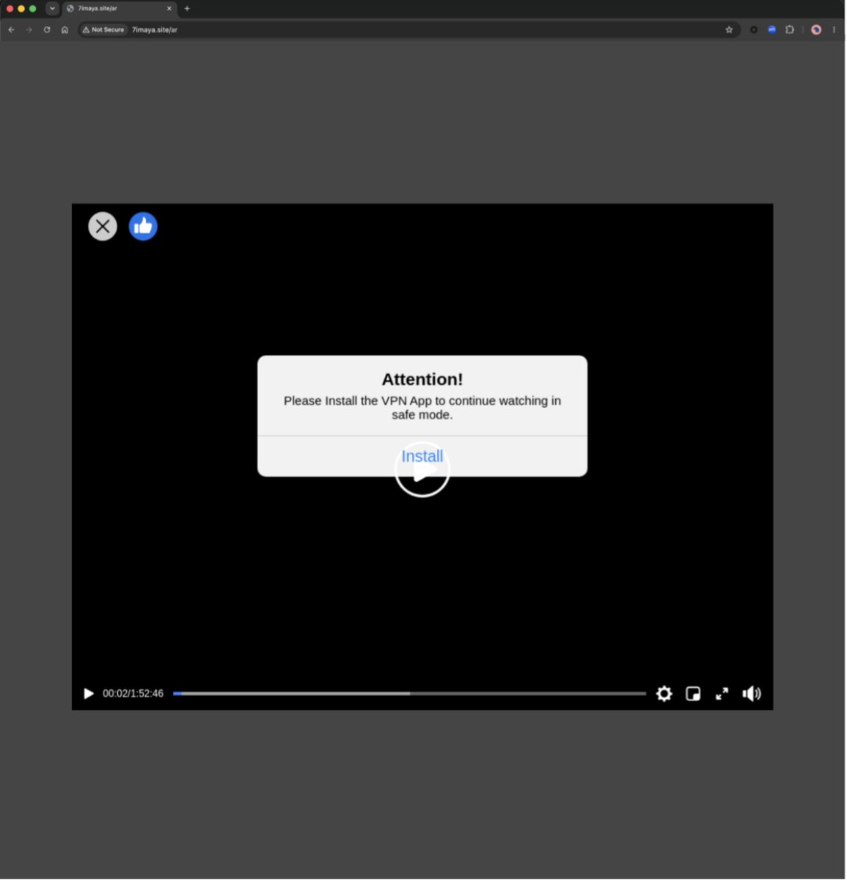Click the circular play button in the center
This screenshot has width=847, height=880.
tap(422, 470)
